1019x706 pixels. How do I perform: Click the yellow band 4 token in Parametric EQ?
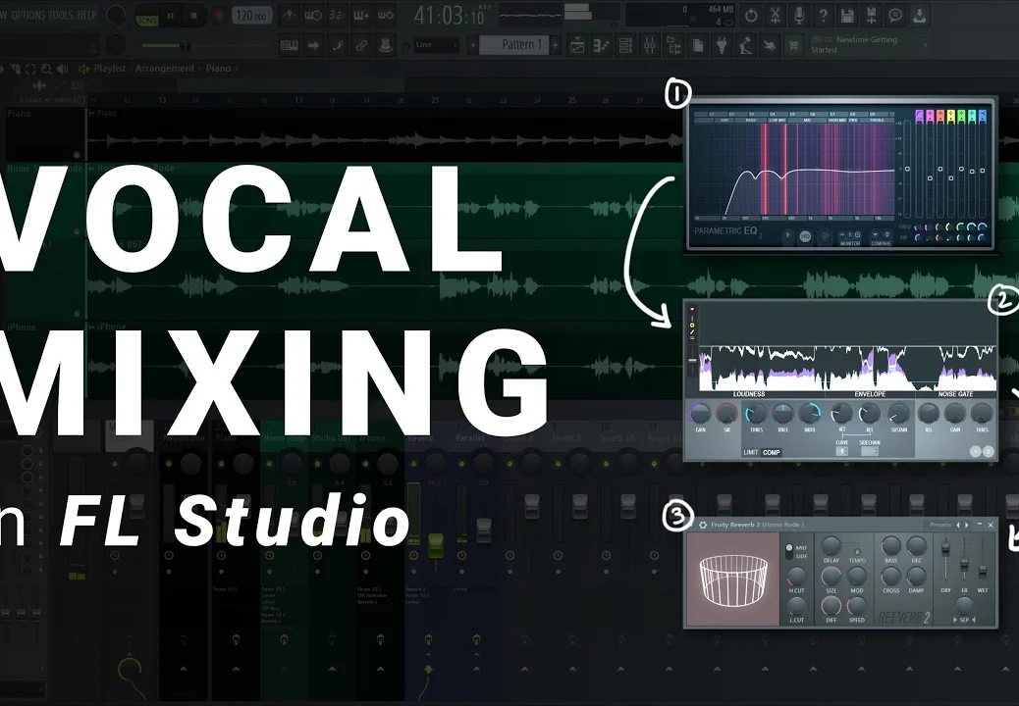click(950, 116)
